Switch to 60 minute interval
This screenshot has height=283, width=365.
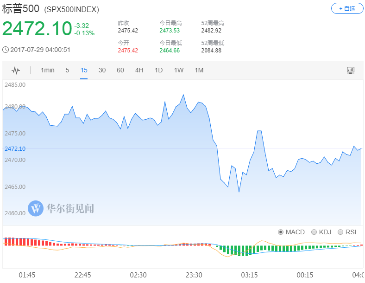120,70
